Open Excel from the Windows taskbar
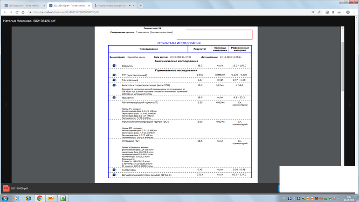The height and width of the screenshot is (202, 359). coord(62,198)
